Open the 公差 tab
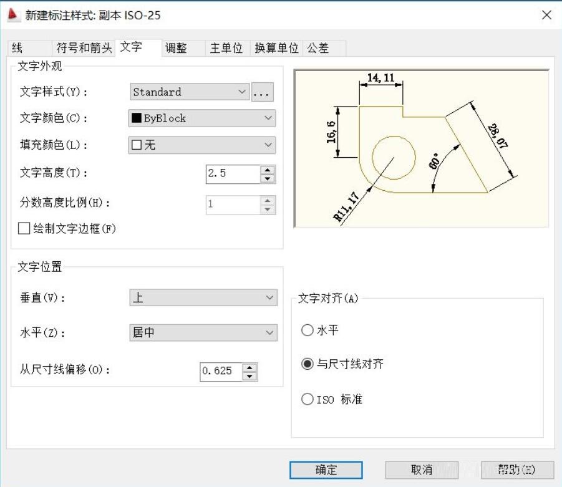 click(325, 48)
